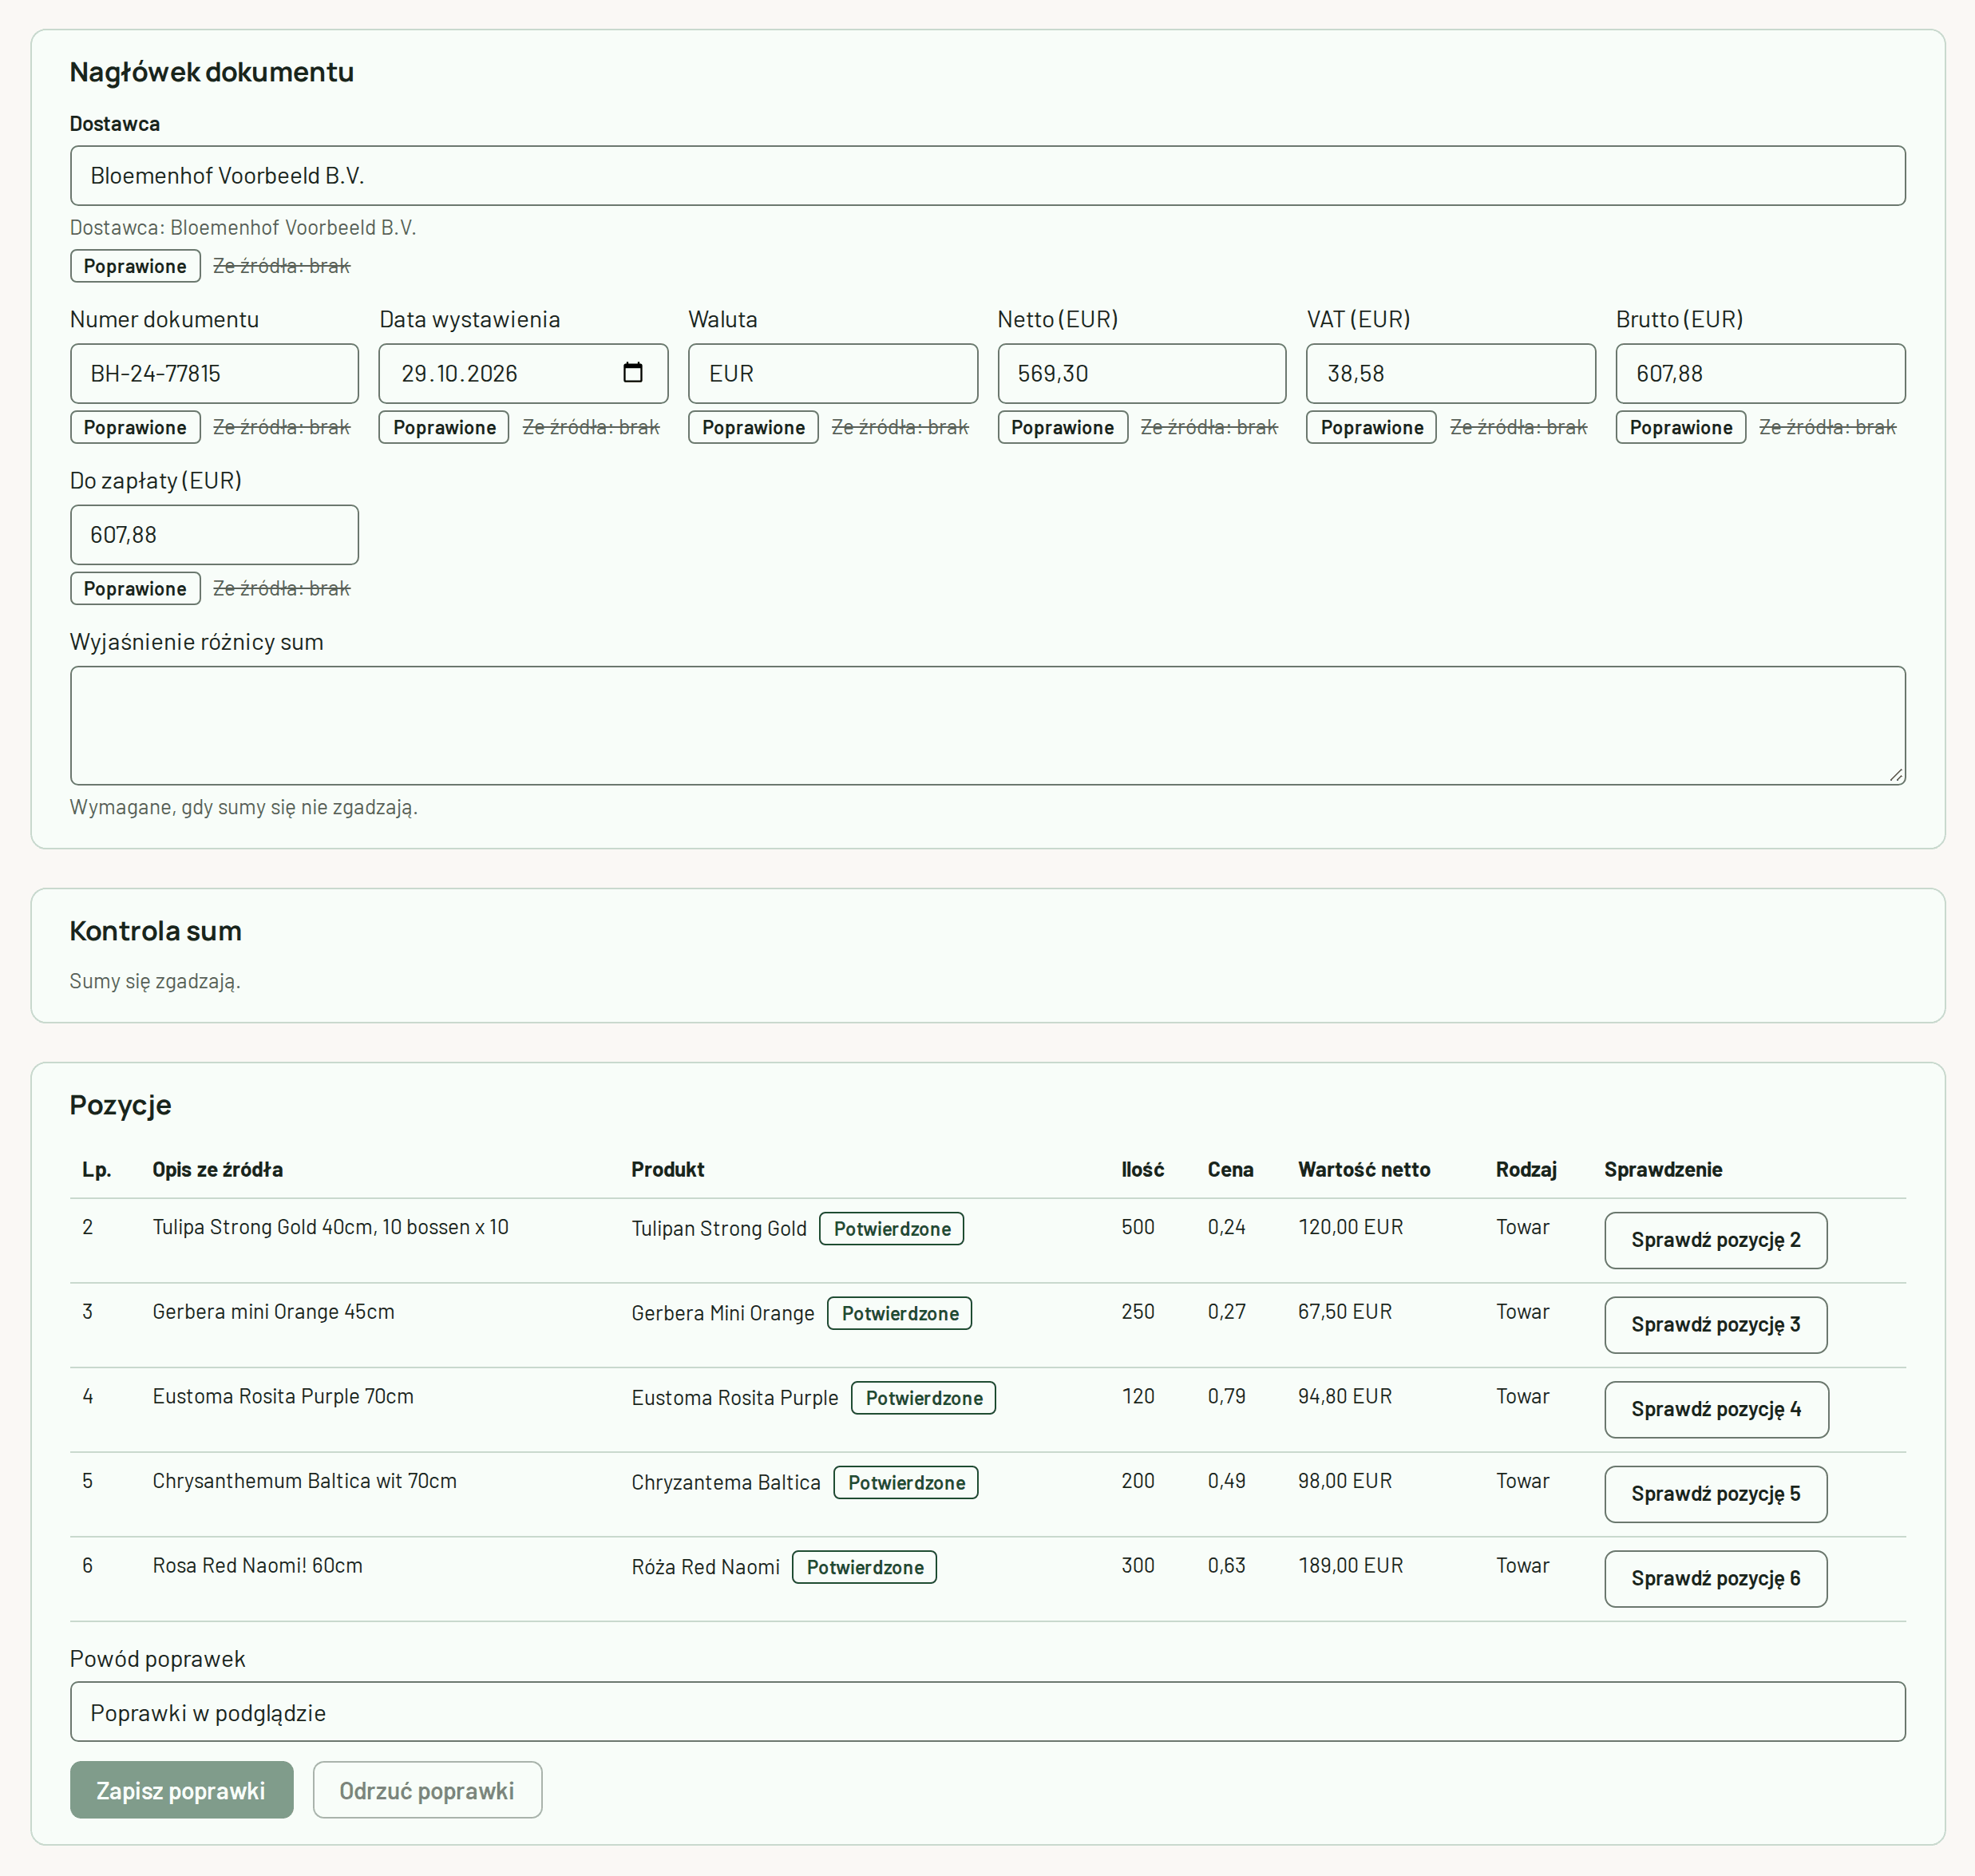Image resolution: width=1975 pixels, height=1876 pixels.
Task: Click Potwierdzone badge for Tulipan Strong Gold
Action: [x=892, y=1229]
